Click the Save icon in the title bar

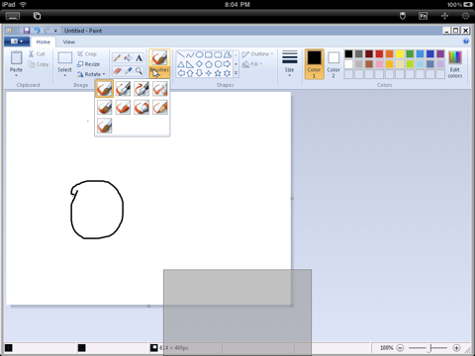click(27, 31)
